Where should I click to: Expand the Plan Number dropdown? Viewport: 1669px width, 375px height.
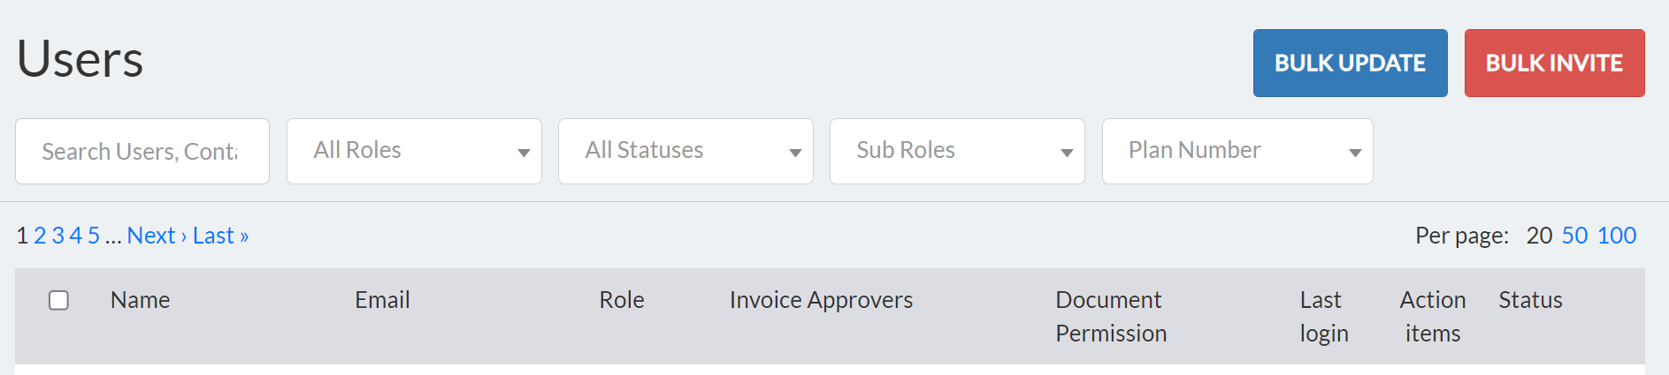[x=1236, y=152]
